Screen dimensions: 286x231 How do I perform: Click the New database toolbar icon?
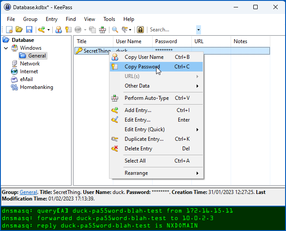tap(9, 30)
